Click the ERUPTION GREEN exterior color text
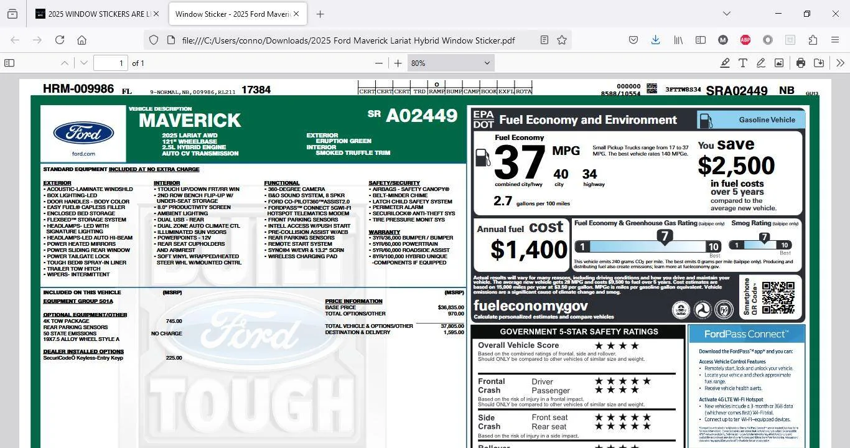This screenshot has height=448, width=850. [343, 141]
